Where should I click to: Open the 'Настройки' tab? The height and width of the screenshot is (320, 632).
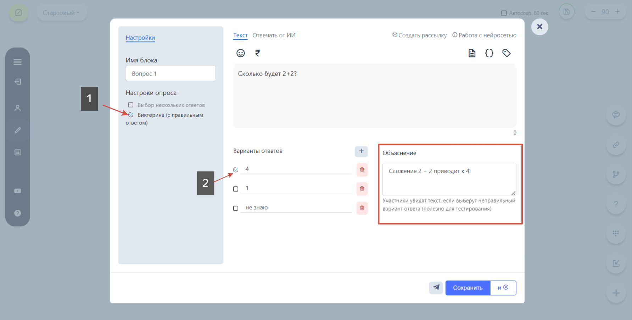tap(140, 37)
